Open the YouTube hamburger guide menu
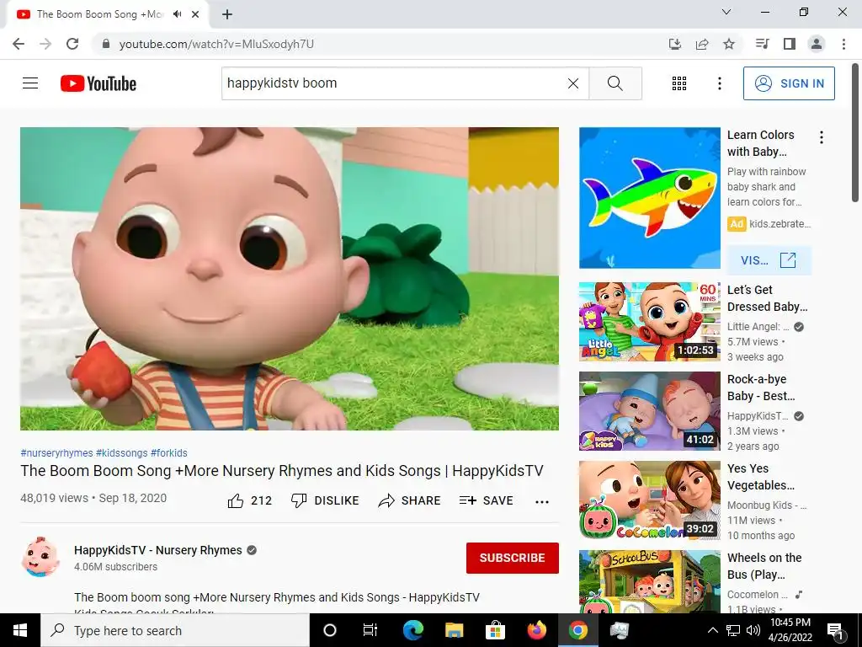 tap(30, 83)
